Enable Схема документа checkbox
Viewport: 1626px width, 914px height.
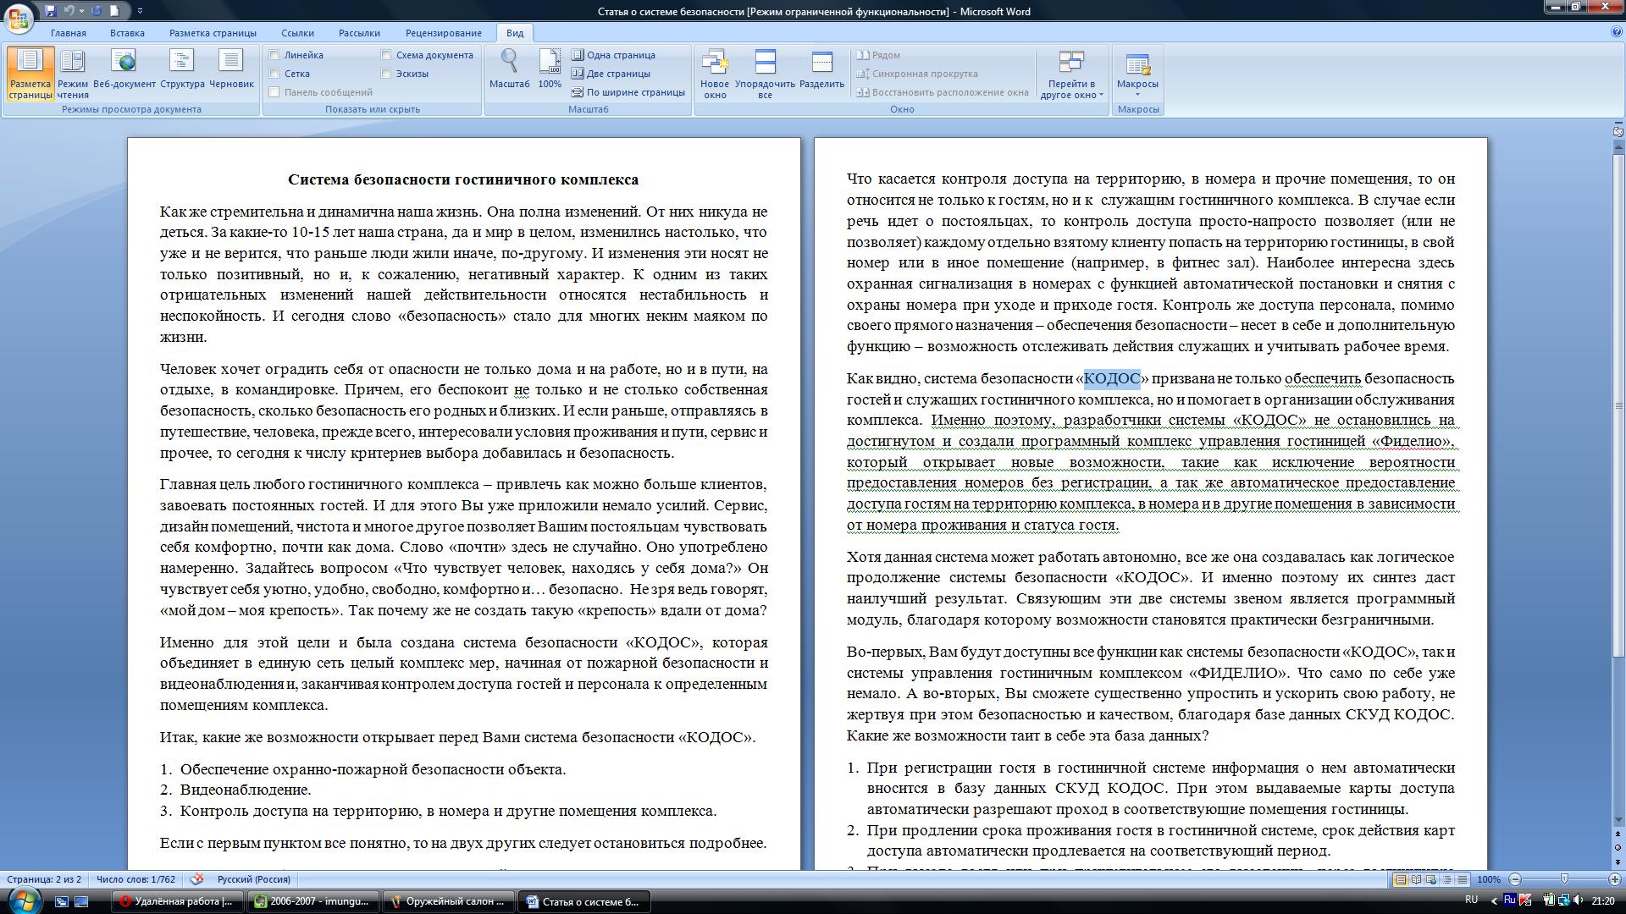pos(386,55)
